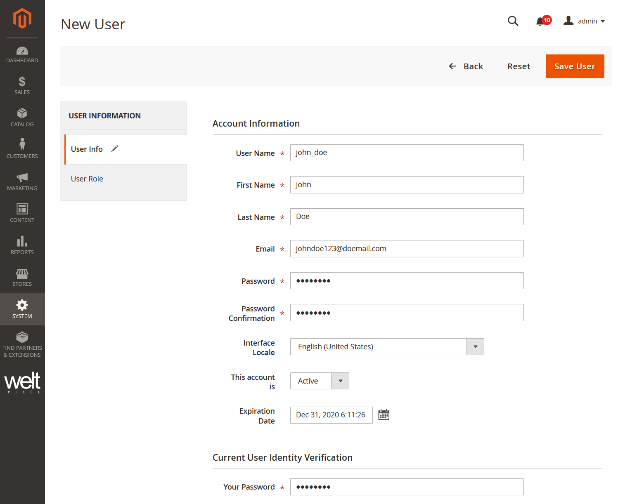Open the Customers person icon menu
Viewport: 618px width, 504px height.
point(22,144)
